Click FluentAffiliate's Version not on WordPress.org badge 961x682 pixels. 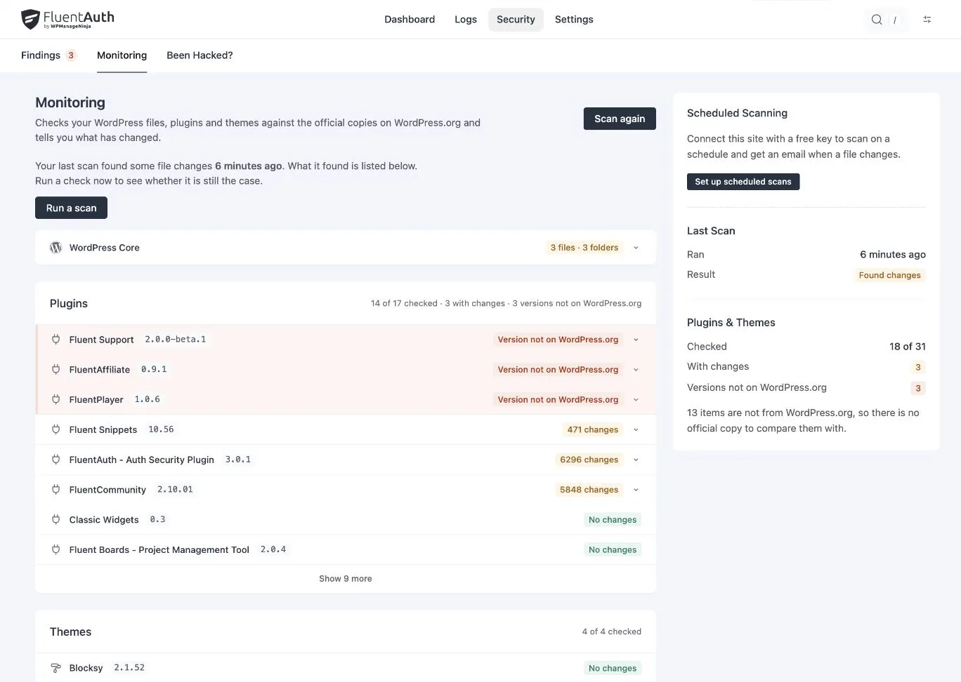click(558, 370)
